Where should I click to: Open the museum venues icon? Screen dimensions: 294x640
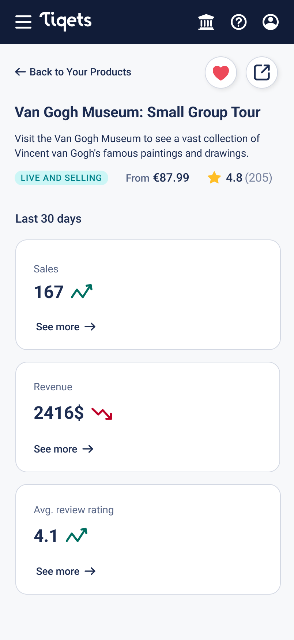click(x=206, y=22)
